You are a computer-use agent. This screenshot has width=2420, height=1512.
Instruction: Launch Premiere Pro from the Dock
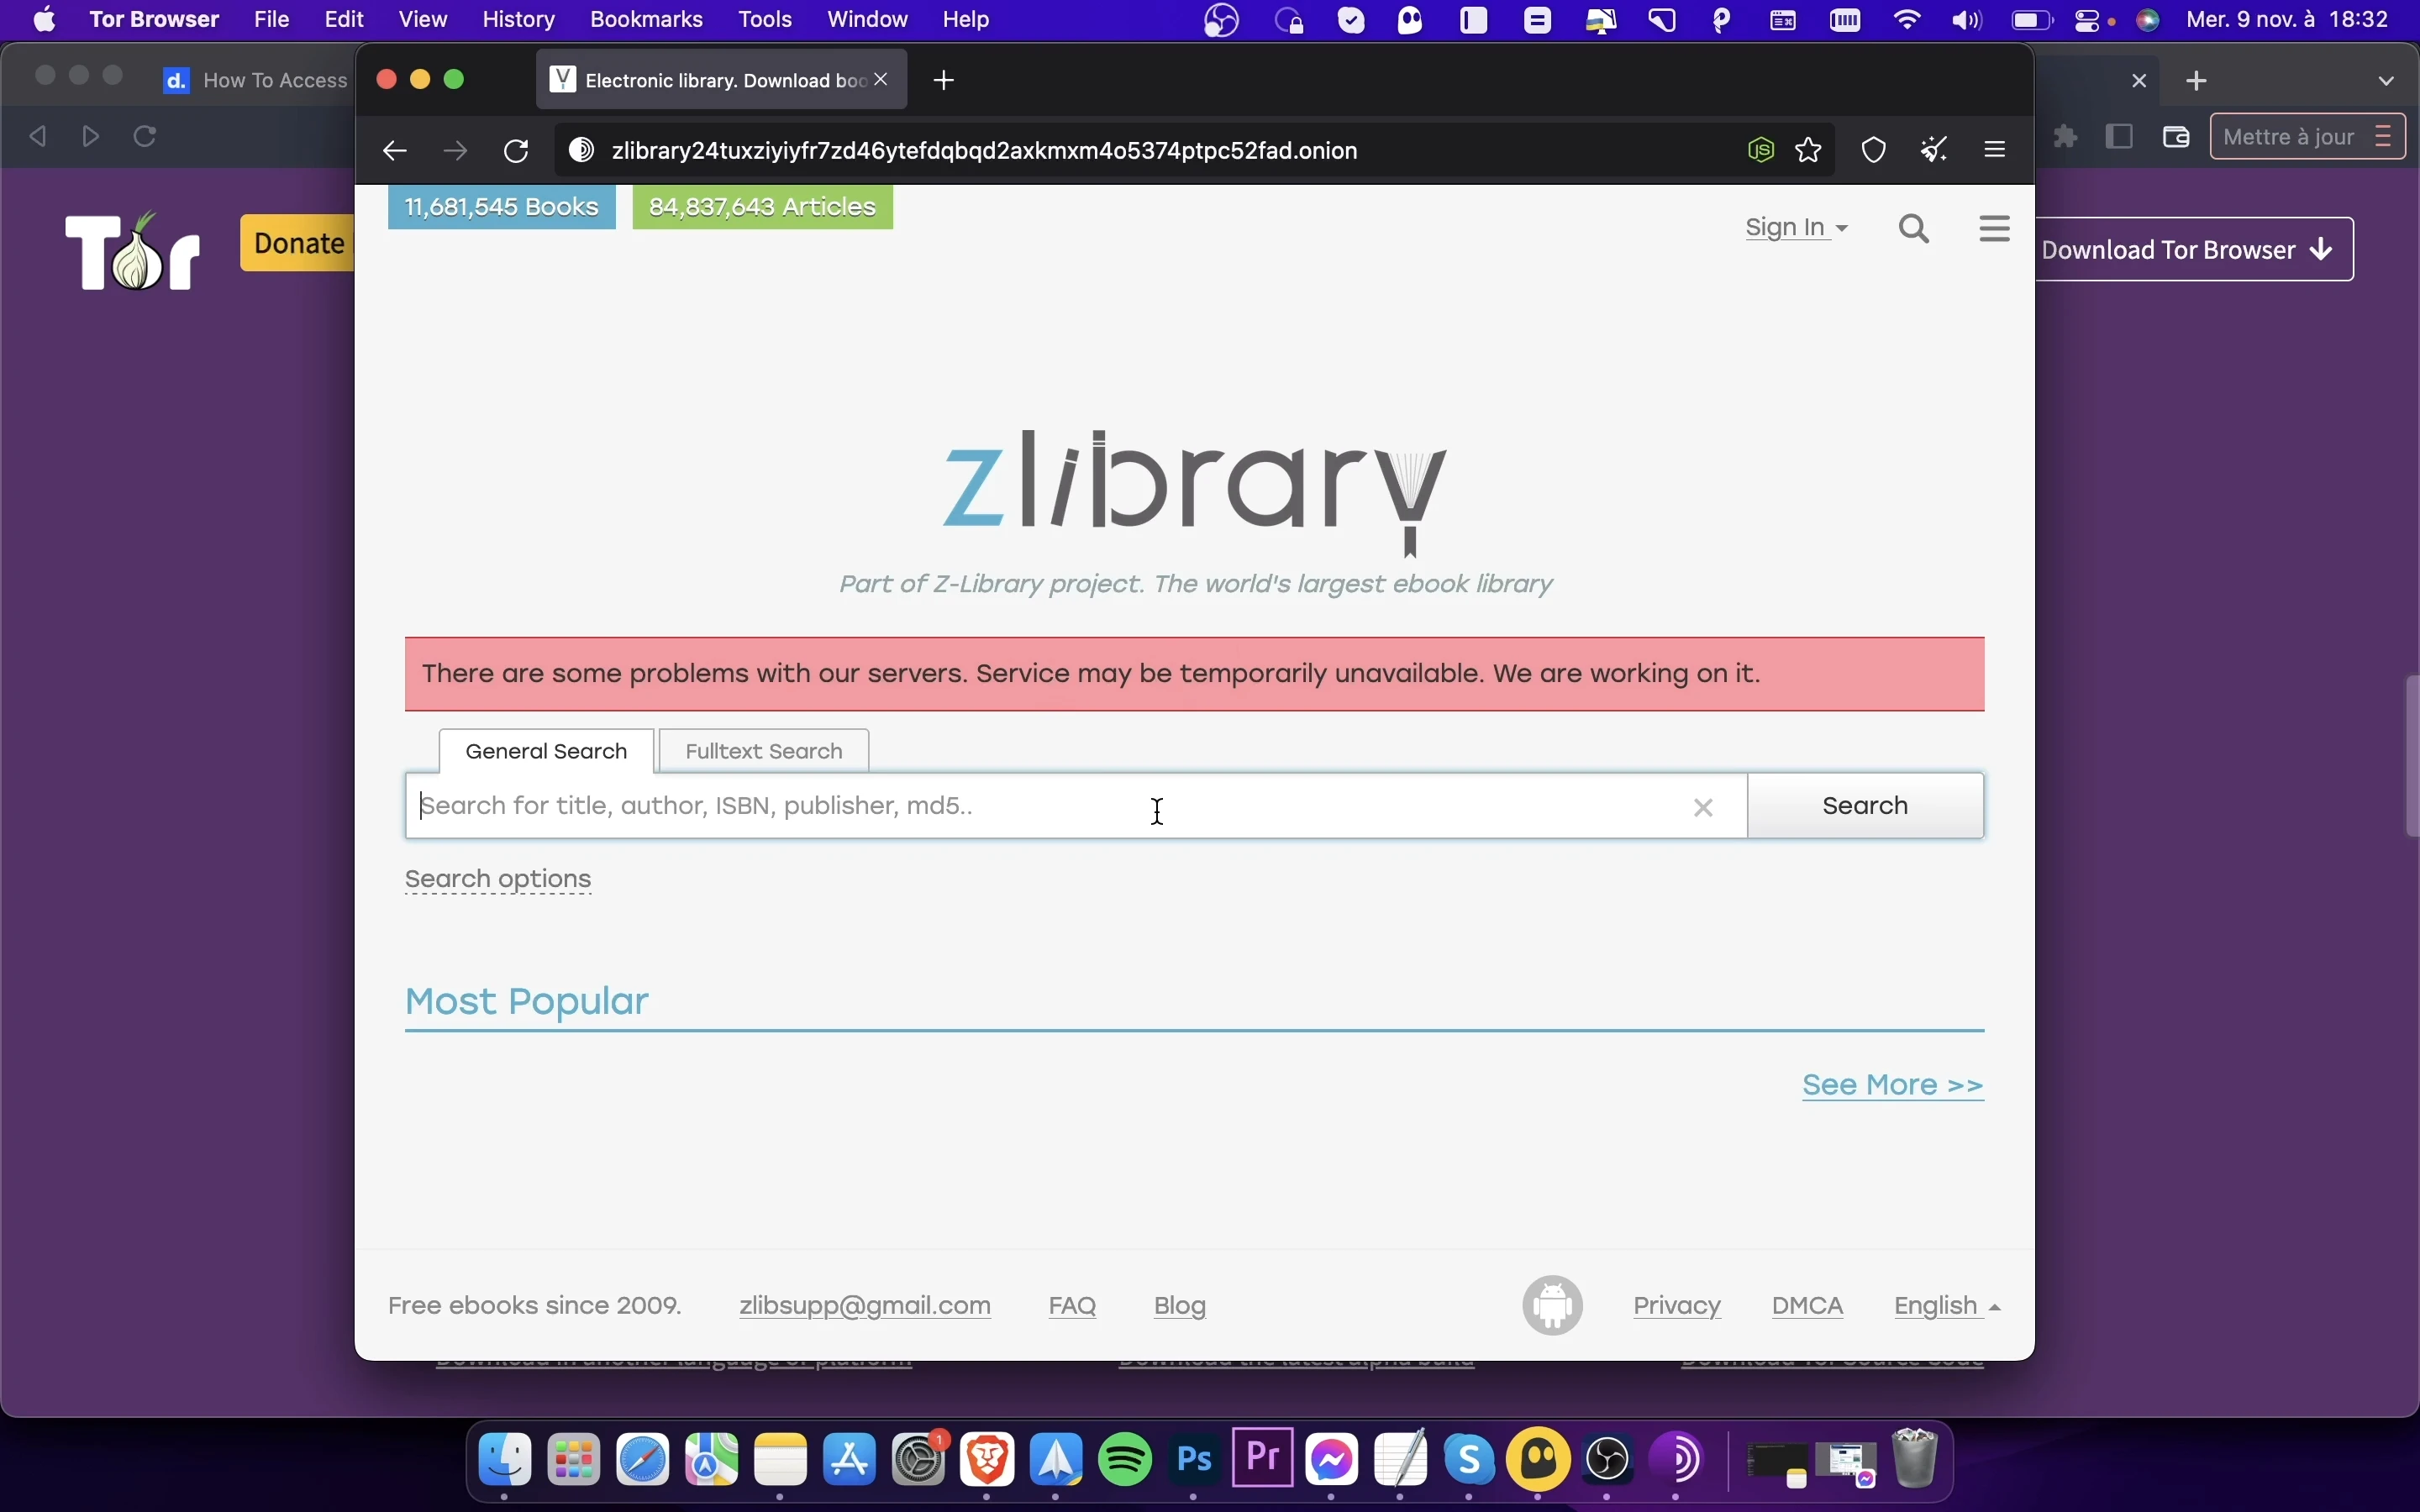pos(1265,1458)
